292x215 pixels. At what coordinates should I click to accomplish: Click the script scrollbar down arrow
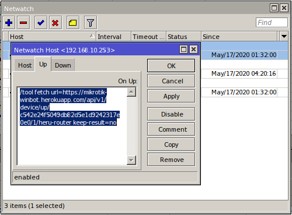tap(131, 160)
